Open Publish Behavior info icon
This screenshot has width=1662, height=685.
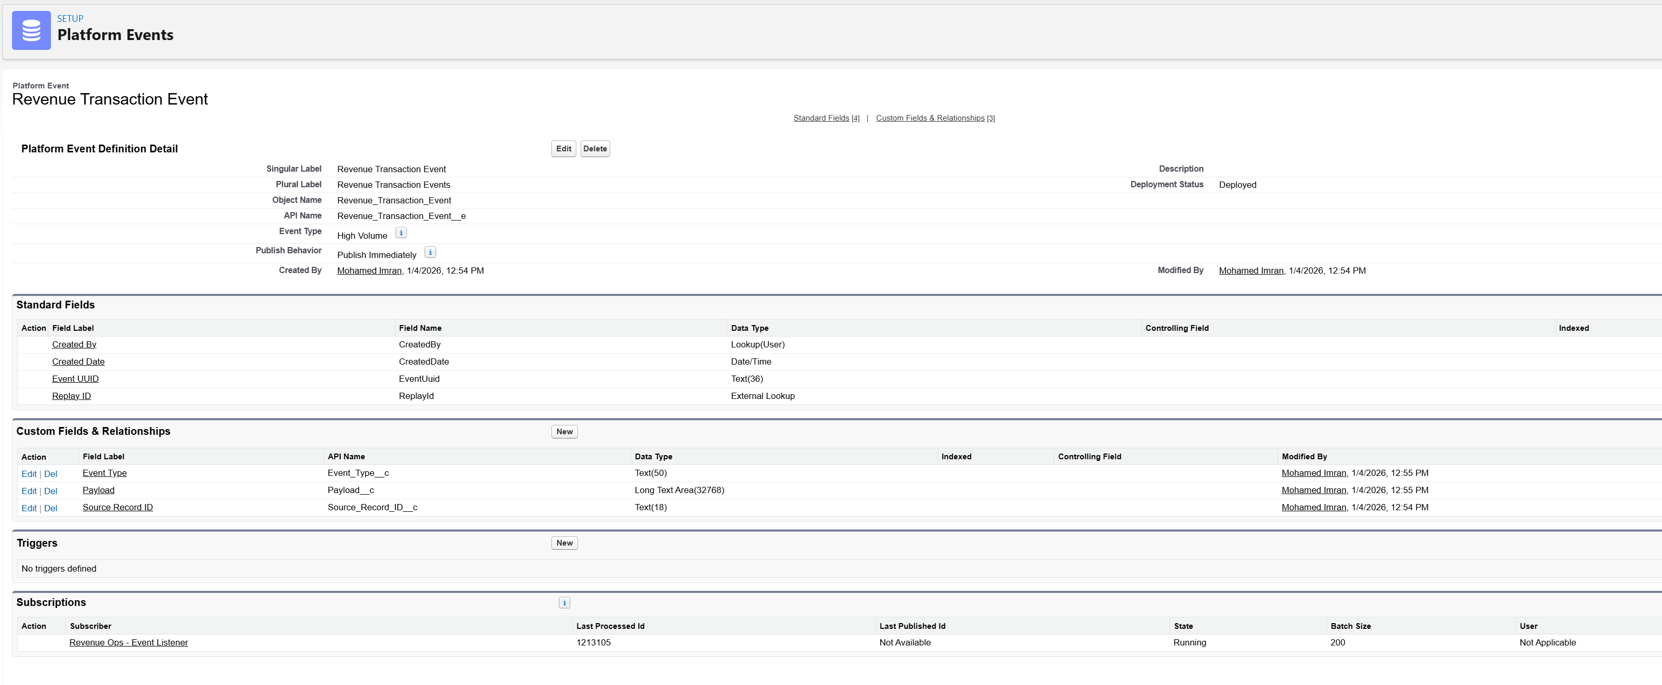[430, 252]
